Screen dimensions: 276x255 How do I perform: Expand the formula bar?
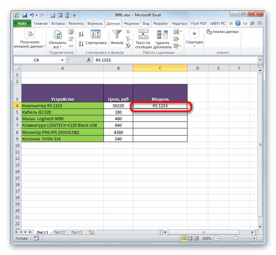[260, 60]
